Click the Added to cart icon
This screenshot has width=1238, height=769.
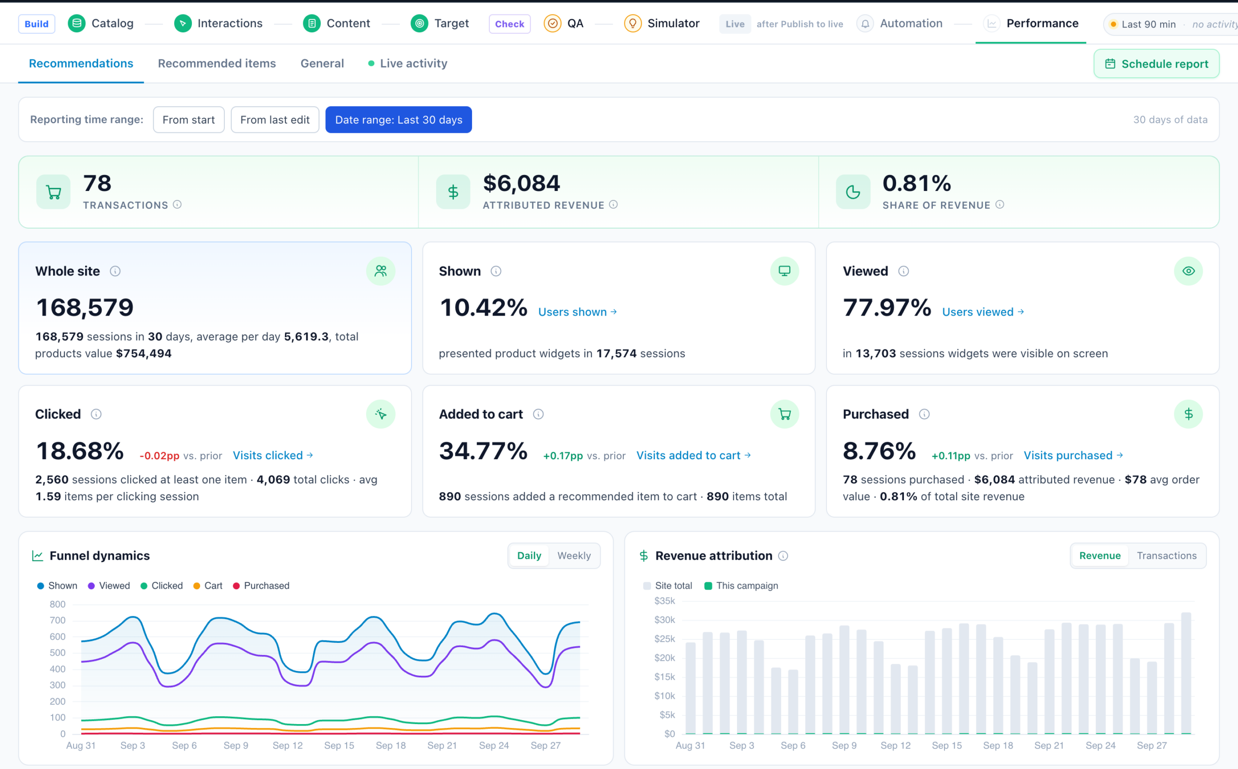click(x=784, y=414)
